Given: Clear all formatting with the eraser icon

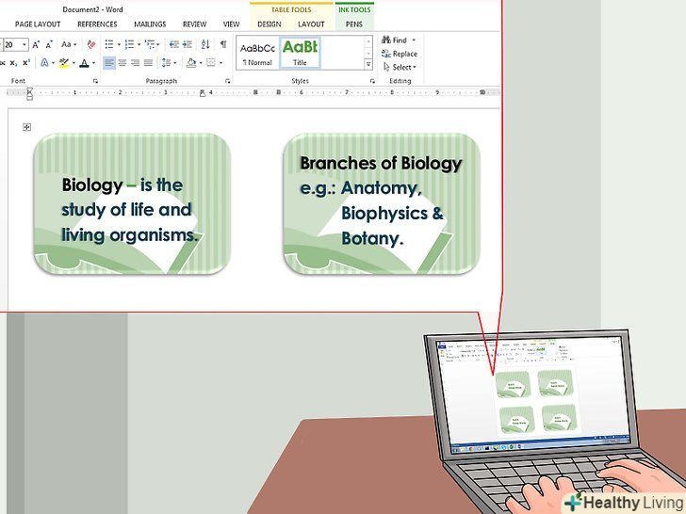Looking at the screenshot, I should pos(91,44).
